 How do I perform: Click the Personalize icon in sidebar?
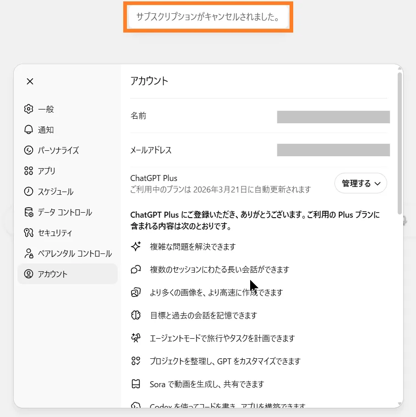point(28,150)
